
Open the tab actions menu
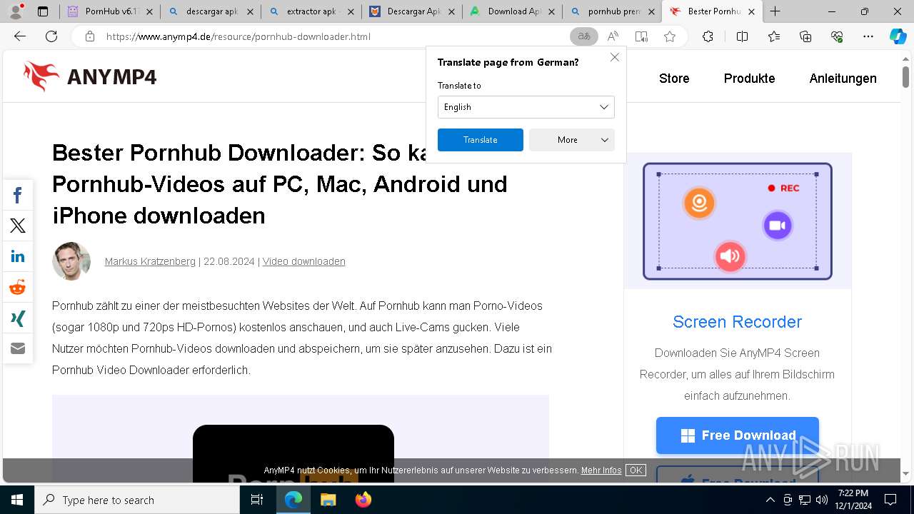click(43, 11)
